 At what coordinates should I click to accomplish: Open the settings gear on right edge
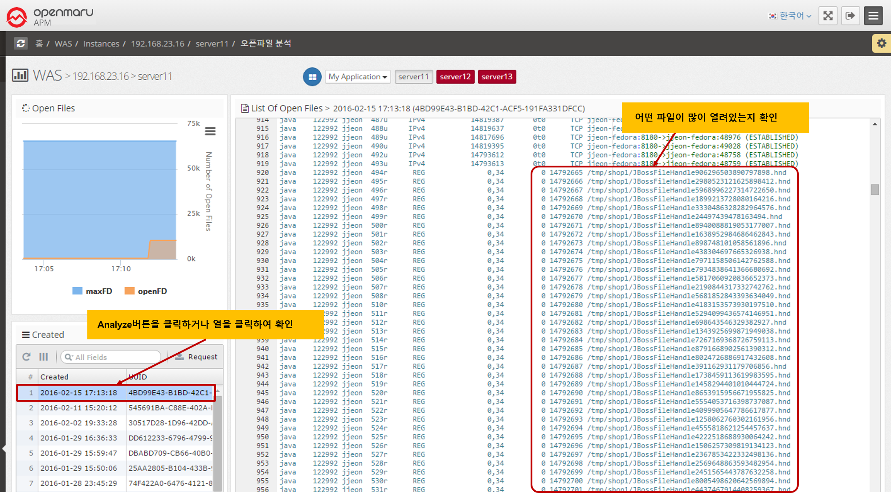pos(881,43)
